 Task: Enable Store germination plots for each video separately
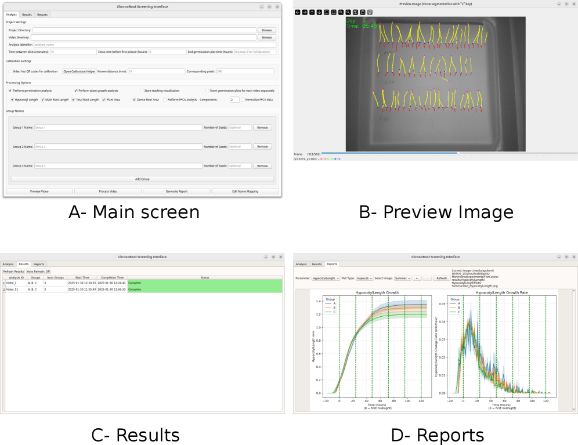tap(207, 91)
